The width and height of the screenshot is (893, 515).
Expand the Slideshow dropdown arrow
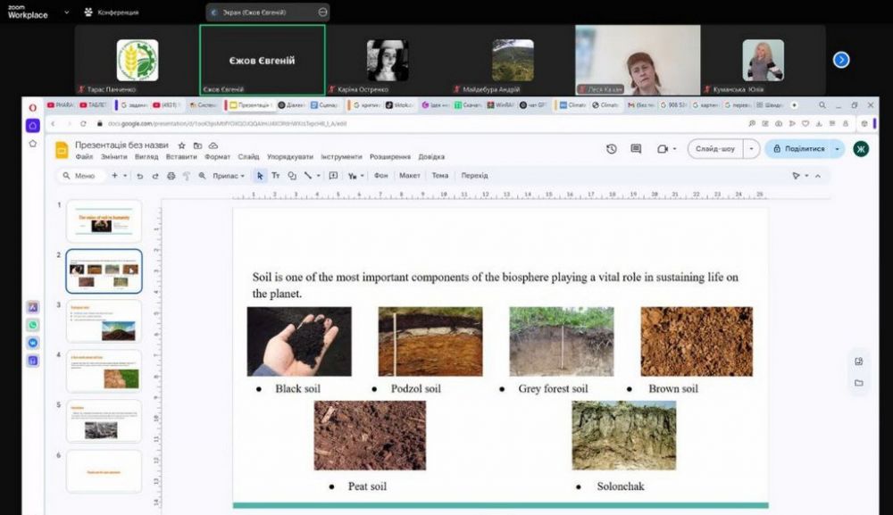pyautogui.click(x=752, y=149)
